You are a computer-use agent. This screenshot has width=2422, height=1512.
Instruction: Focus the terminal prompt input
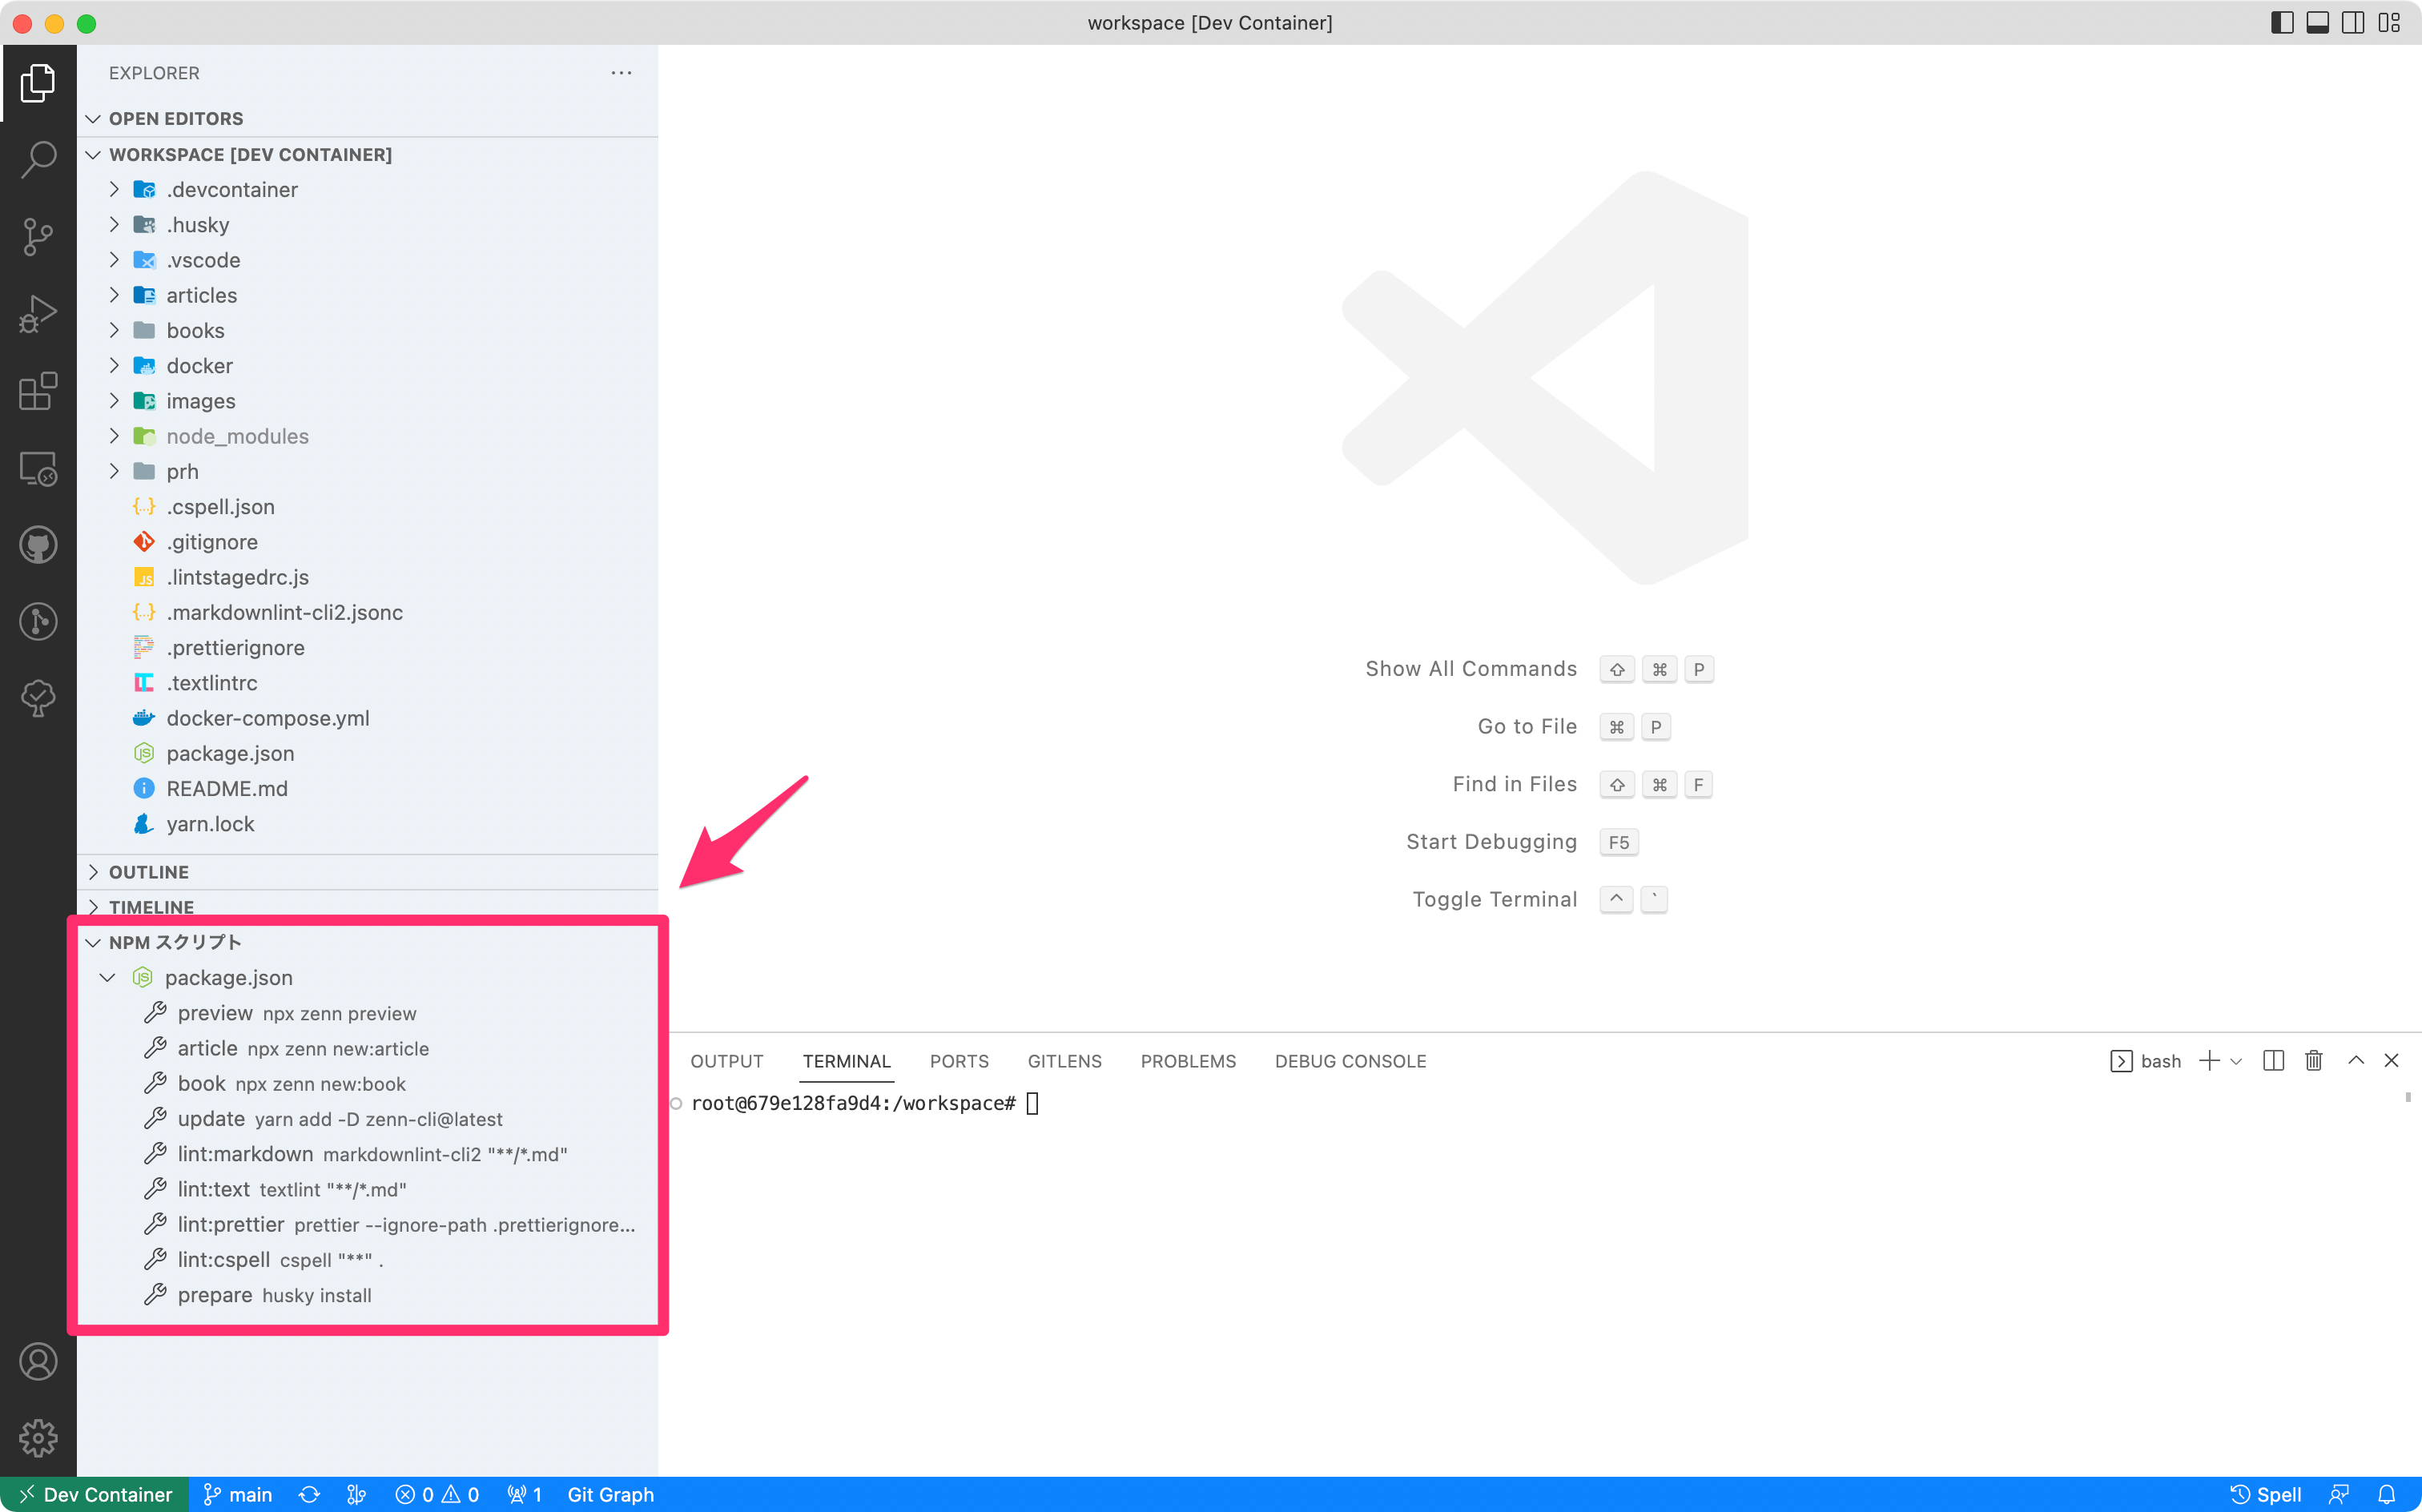coord(1033,1103)
